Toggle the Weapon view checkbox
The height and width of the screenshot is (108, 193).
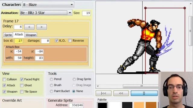pos(4,91)
